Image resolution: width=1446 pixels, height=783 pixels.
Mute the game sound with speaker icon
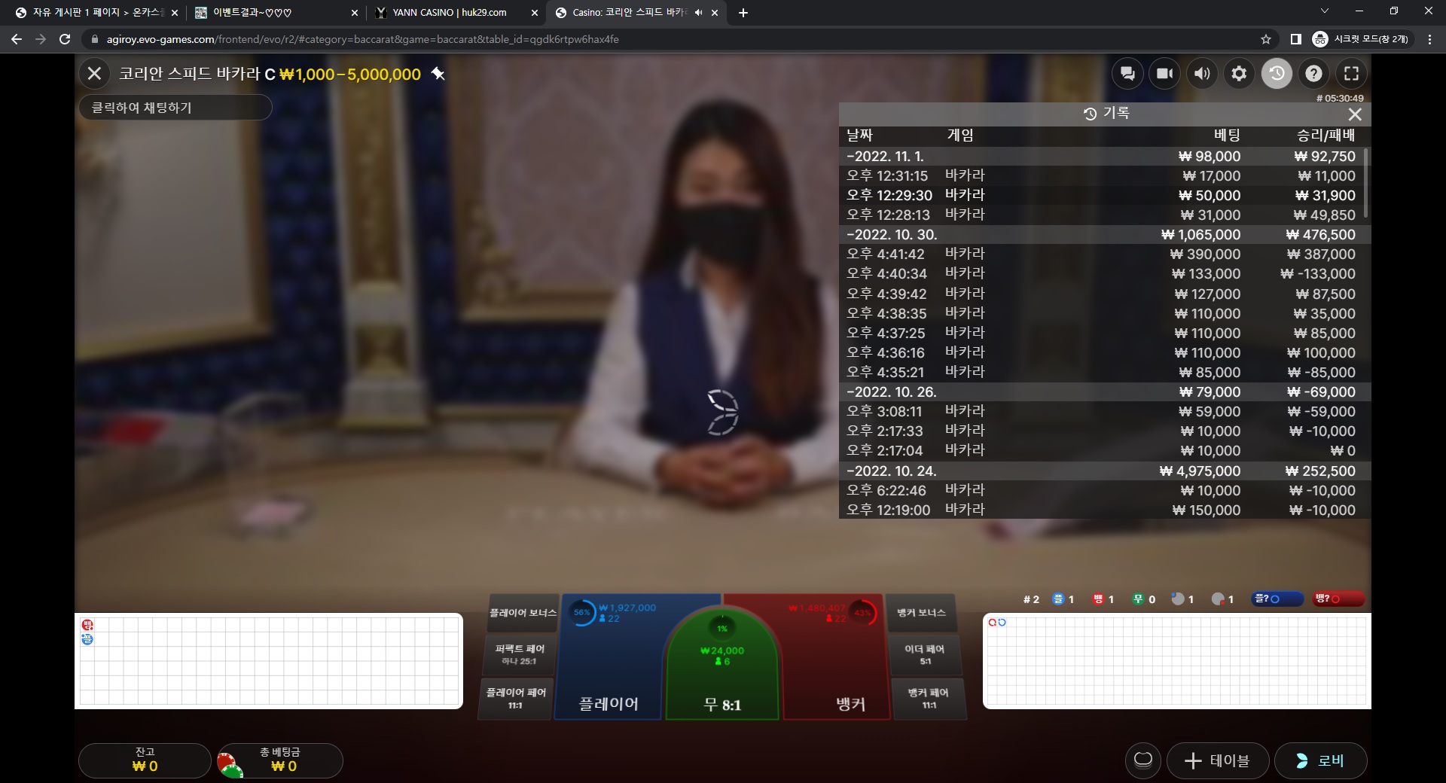click(1202, 74)
